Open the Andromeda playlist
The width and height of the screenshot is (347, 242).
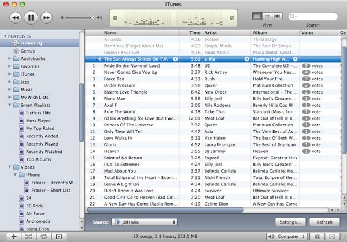(x=38, y=221)
